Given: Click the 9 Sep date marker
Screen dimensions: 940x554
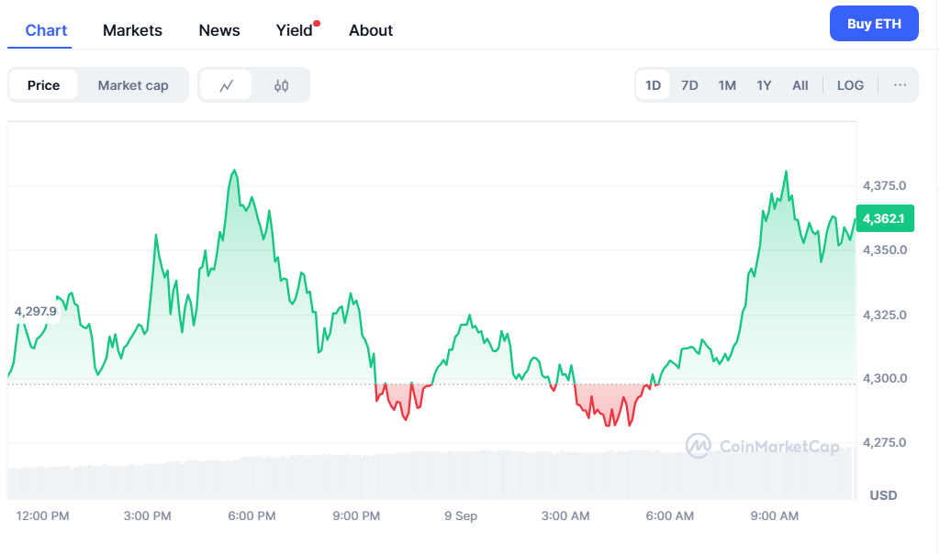Looking at the screenshot, I should [x=461, y=515].
